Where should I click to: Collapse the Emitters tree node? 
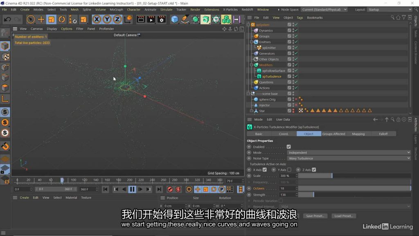(252, 42)
